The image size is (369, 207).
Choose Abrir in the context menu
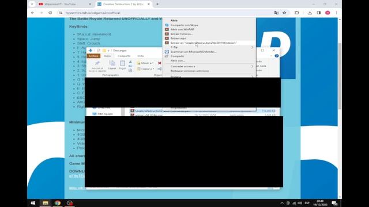pyautogui.click(x=174, y=21)
